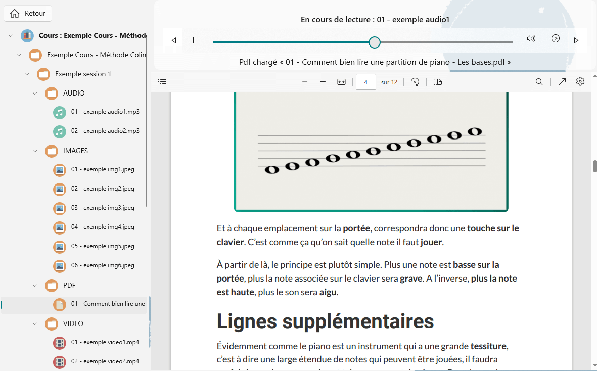Skip to next audio track
This screenshot has width=597, height=371.
(x=577, y=40)
